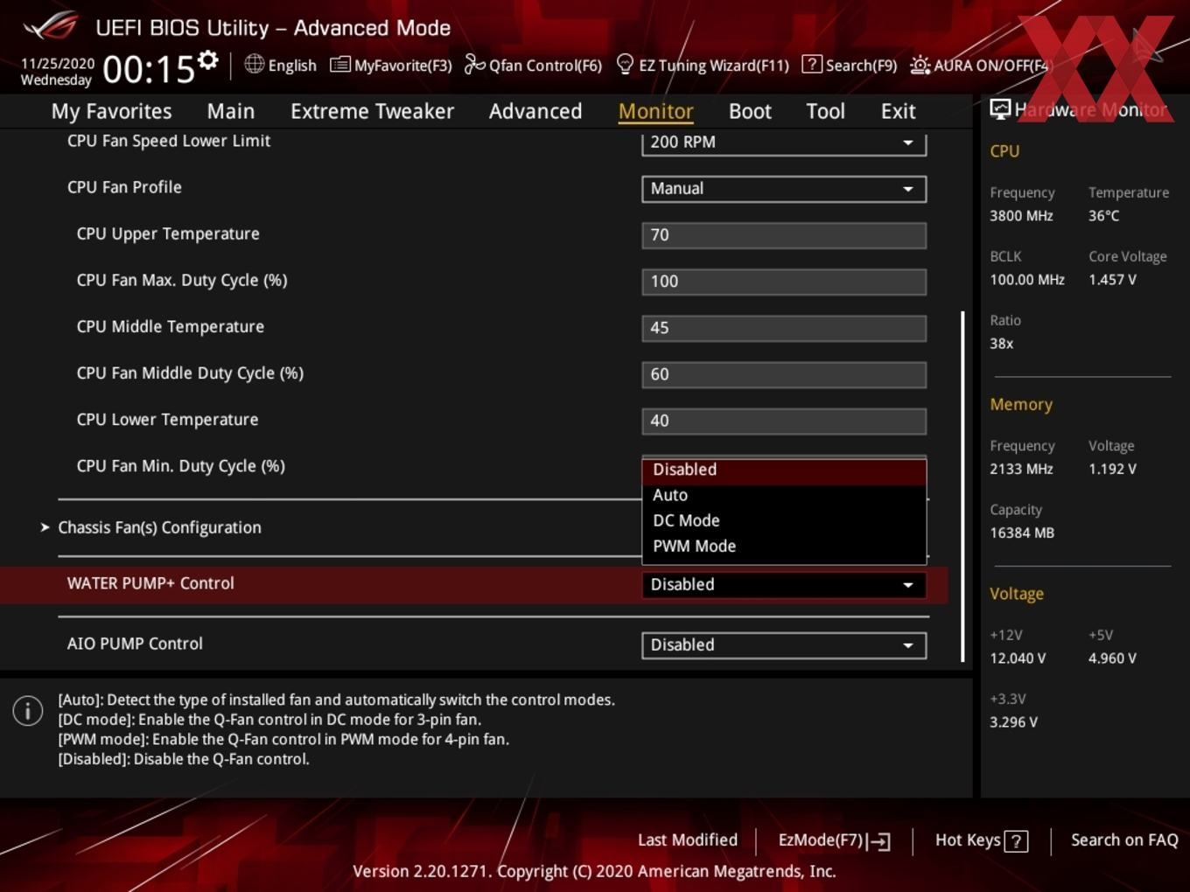Choose DC Mode in the dropdown list

click(784, 520)
